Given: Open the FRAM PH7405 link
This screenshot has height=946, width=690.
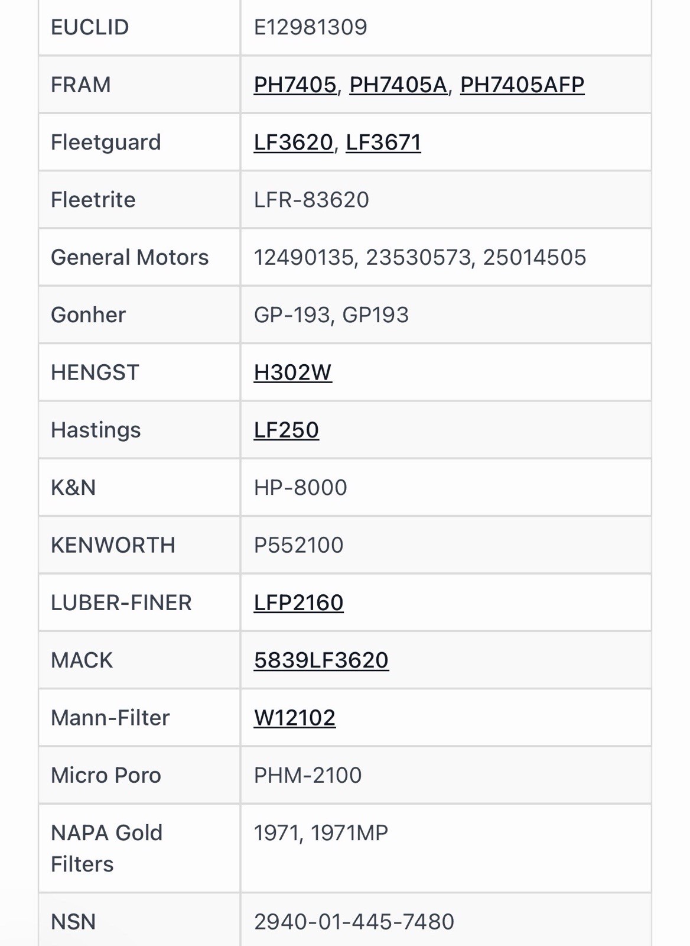Looking at the screenshot, I should point(295,85).
